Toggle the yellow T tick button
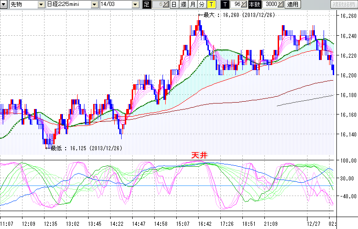This screenshot has height=229, width=358. click(x=211, y=5)
